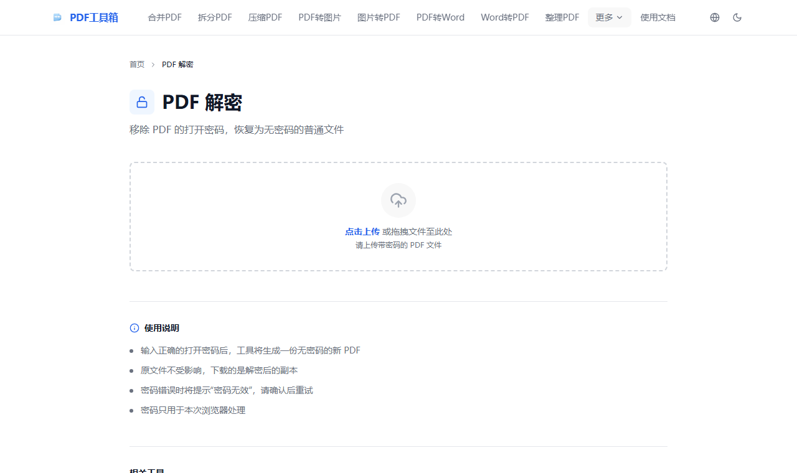Select 压缩PDF from the top menu
The height and width of the screenshot is (473, 797).
coord(265,17)
